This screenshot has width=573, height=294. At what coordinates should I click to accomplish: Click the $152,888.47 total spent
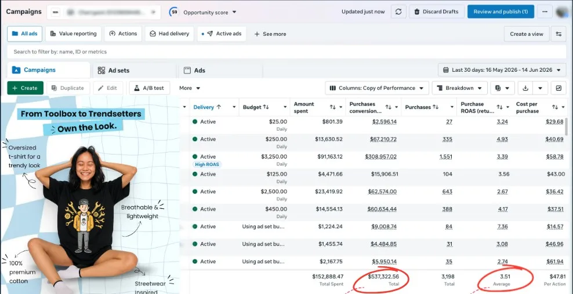(x=328, y=277)
